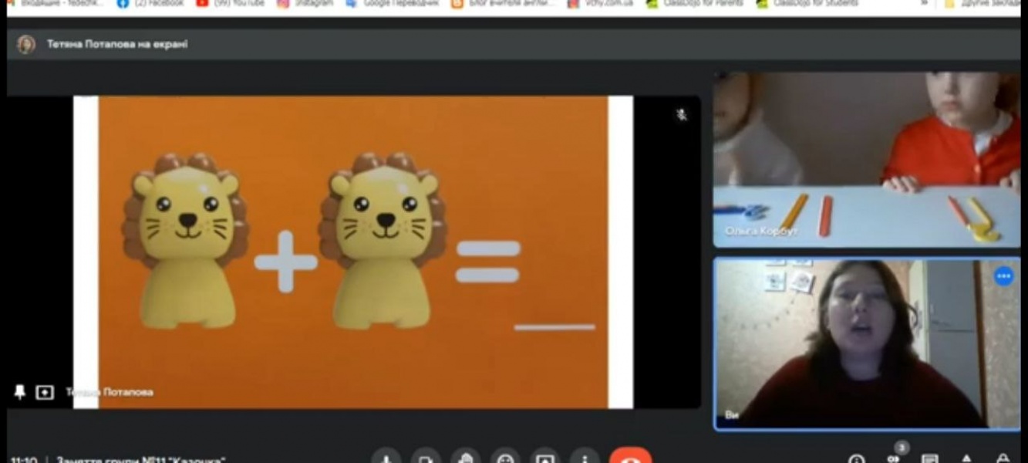
Task: Show the participants people panel
Action: 894,458
